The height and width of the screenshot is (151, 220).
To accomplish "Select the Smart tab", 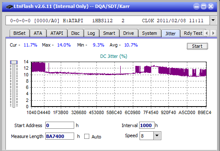I will [109, 33].
